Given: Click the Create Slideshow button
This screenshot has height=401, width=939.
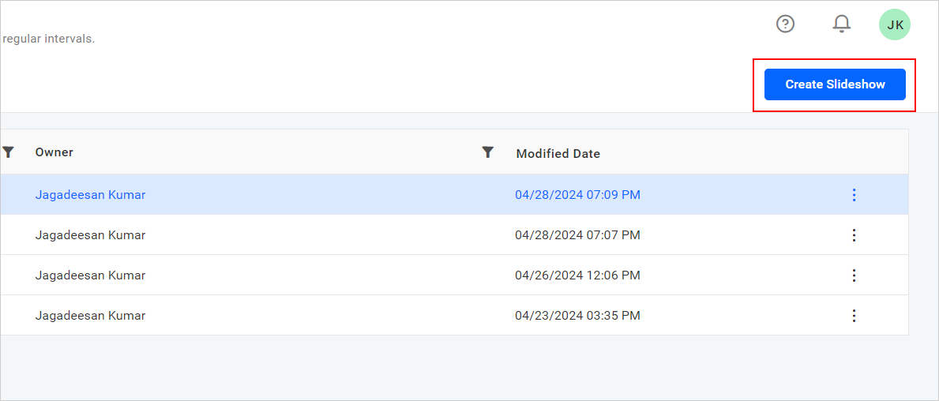Looking at the screenshot, I should tap(835, 84).
